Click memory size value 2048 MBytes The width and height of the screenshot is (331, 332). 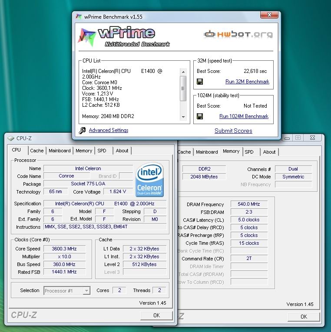click(204, 177)
